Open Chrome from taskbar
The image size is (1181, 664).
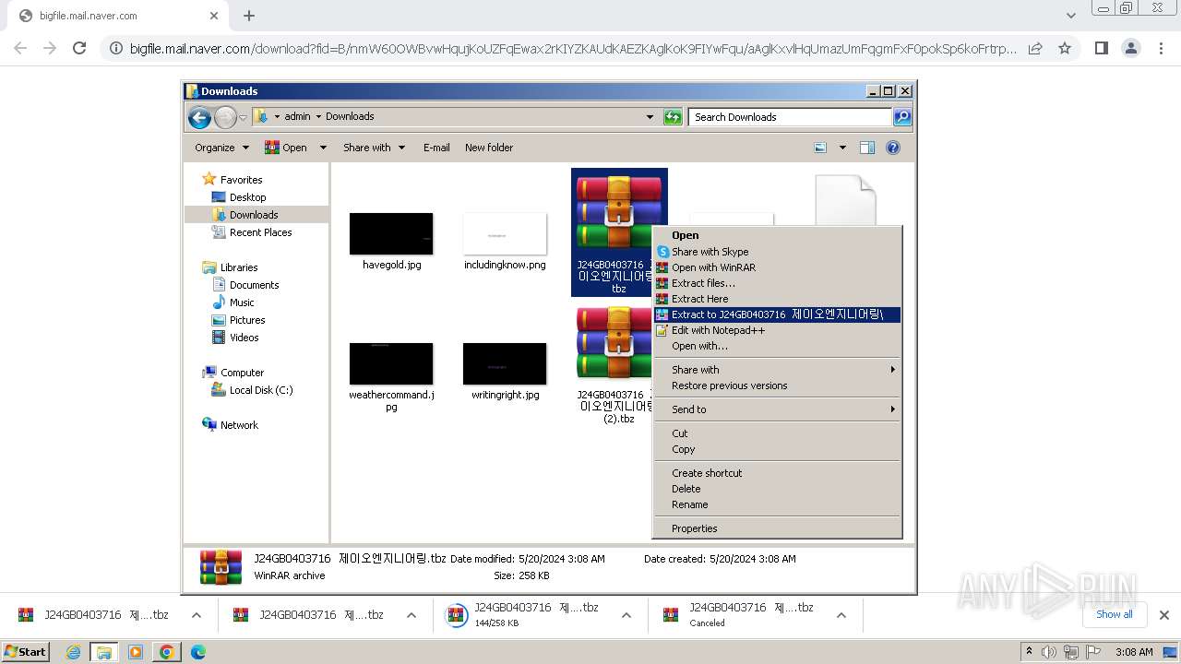coord(167,652)
